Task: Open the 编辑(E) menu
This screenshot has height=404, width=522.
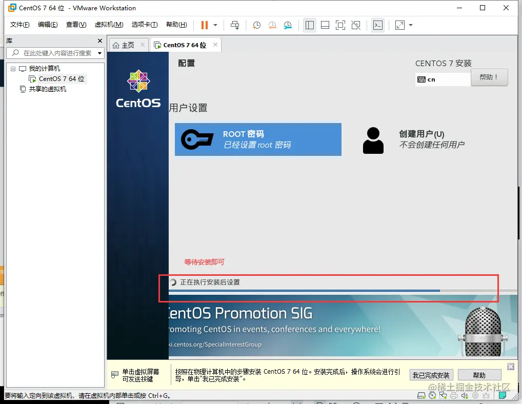Action: 48,25
